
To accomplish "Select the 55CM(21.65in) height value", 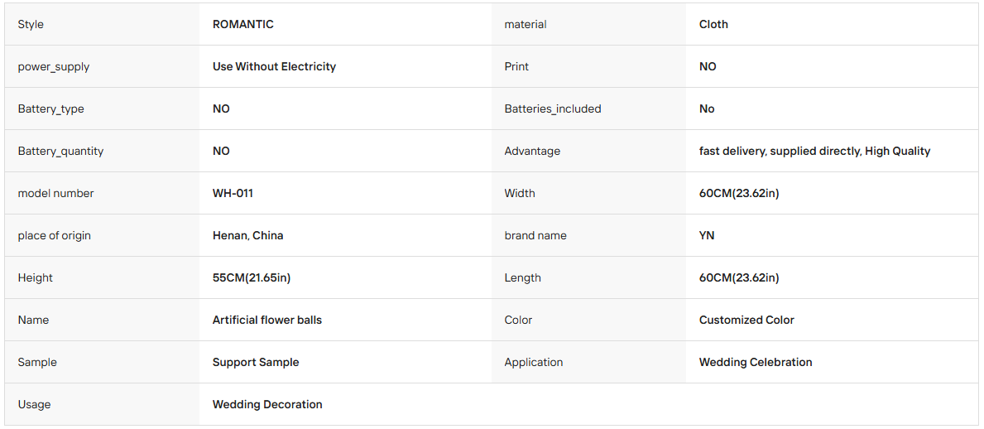I will coord(252,277).
